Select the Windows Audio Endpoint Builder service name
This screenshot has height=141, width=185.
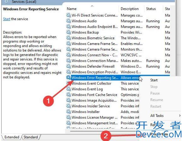pyautogui.click(x=95, y=27)
